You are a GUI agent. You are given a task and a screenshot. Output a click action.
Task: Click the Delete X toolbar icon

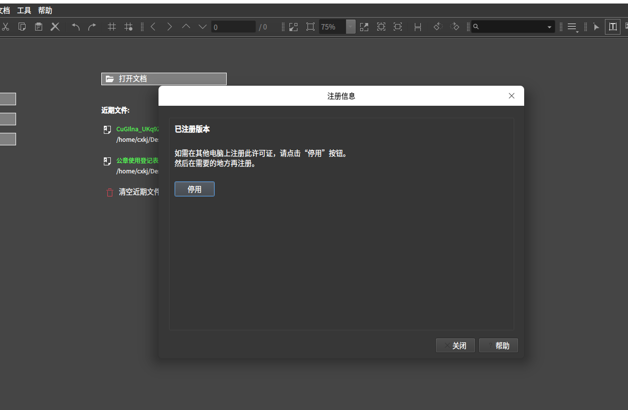(x=55, y=27)
